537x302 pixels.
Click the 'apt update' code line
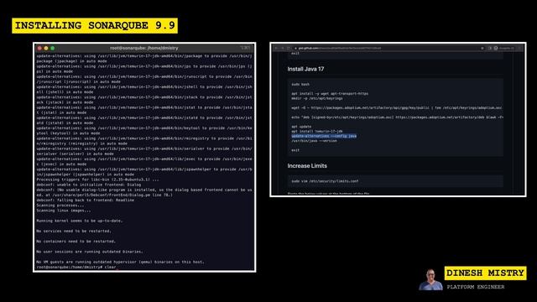coord(301,127)
